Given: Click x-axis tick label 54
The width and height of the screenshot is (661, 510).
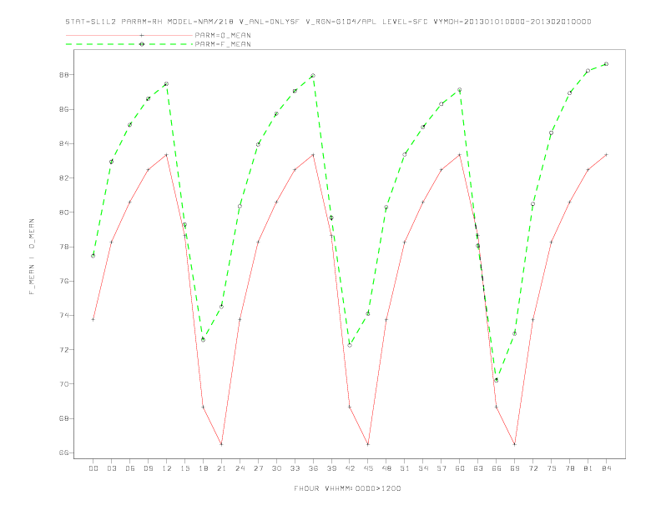Looking at the screenshot, I should pyautogui.click(x=423, y=468).
